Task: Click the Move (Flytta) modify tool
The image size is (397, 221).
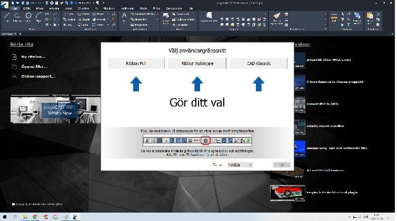Action: 69,14
